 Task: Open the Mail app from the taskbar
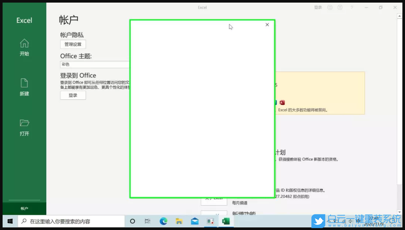(x=194, y=221)
